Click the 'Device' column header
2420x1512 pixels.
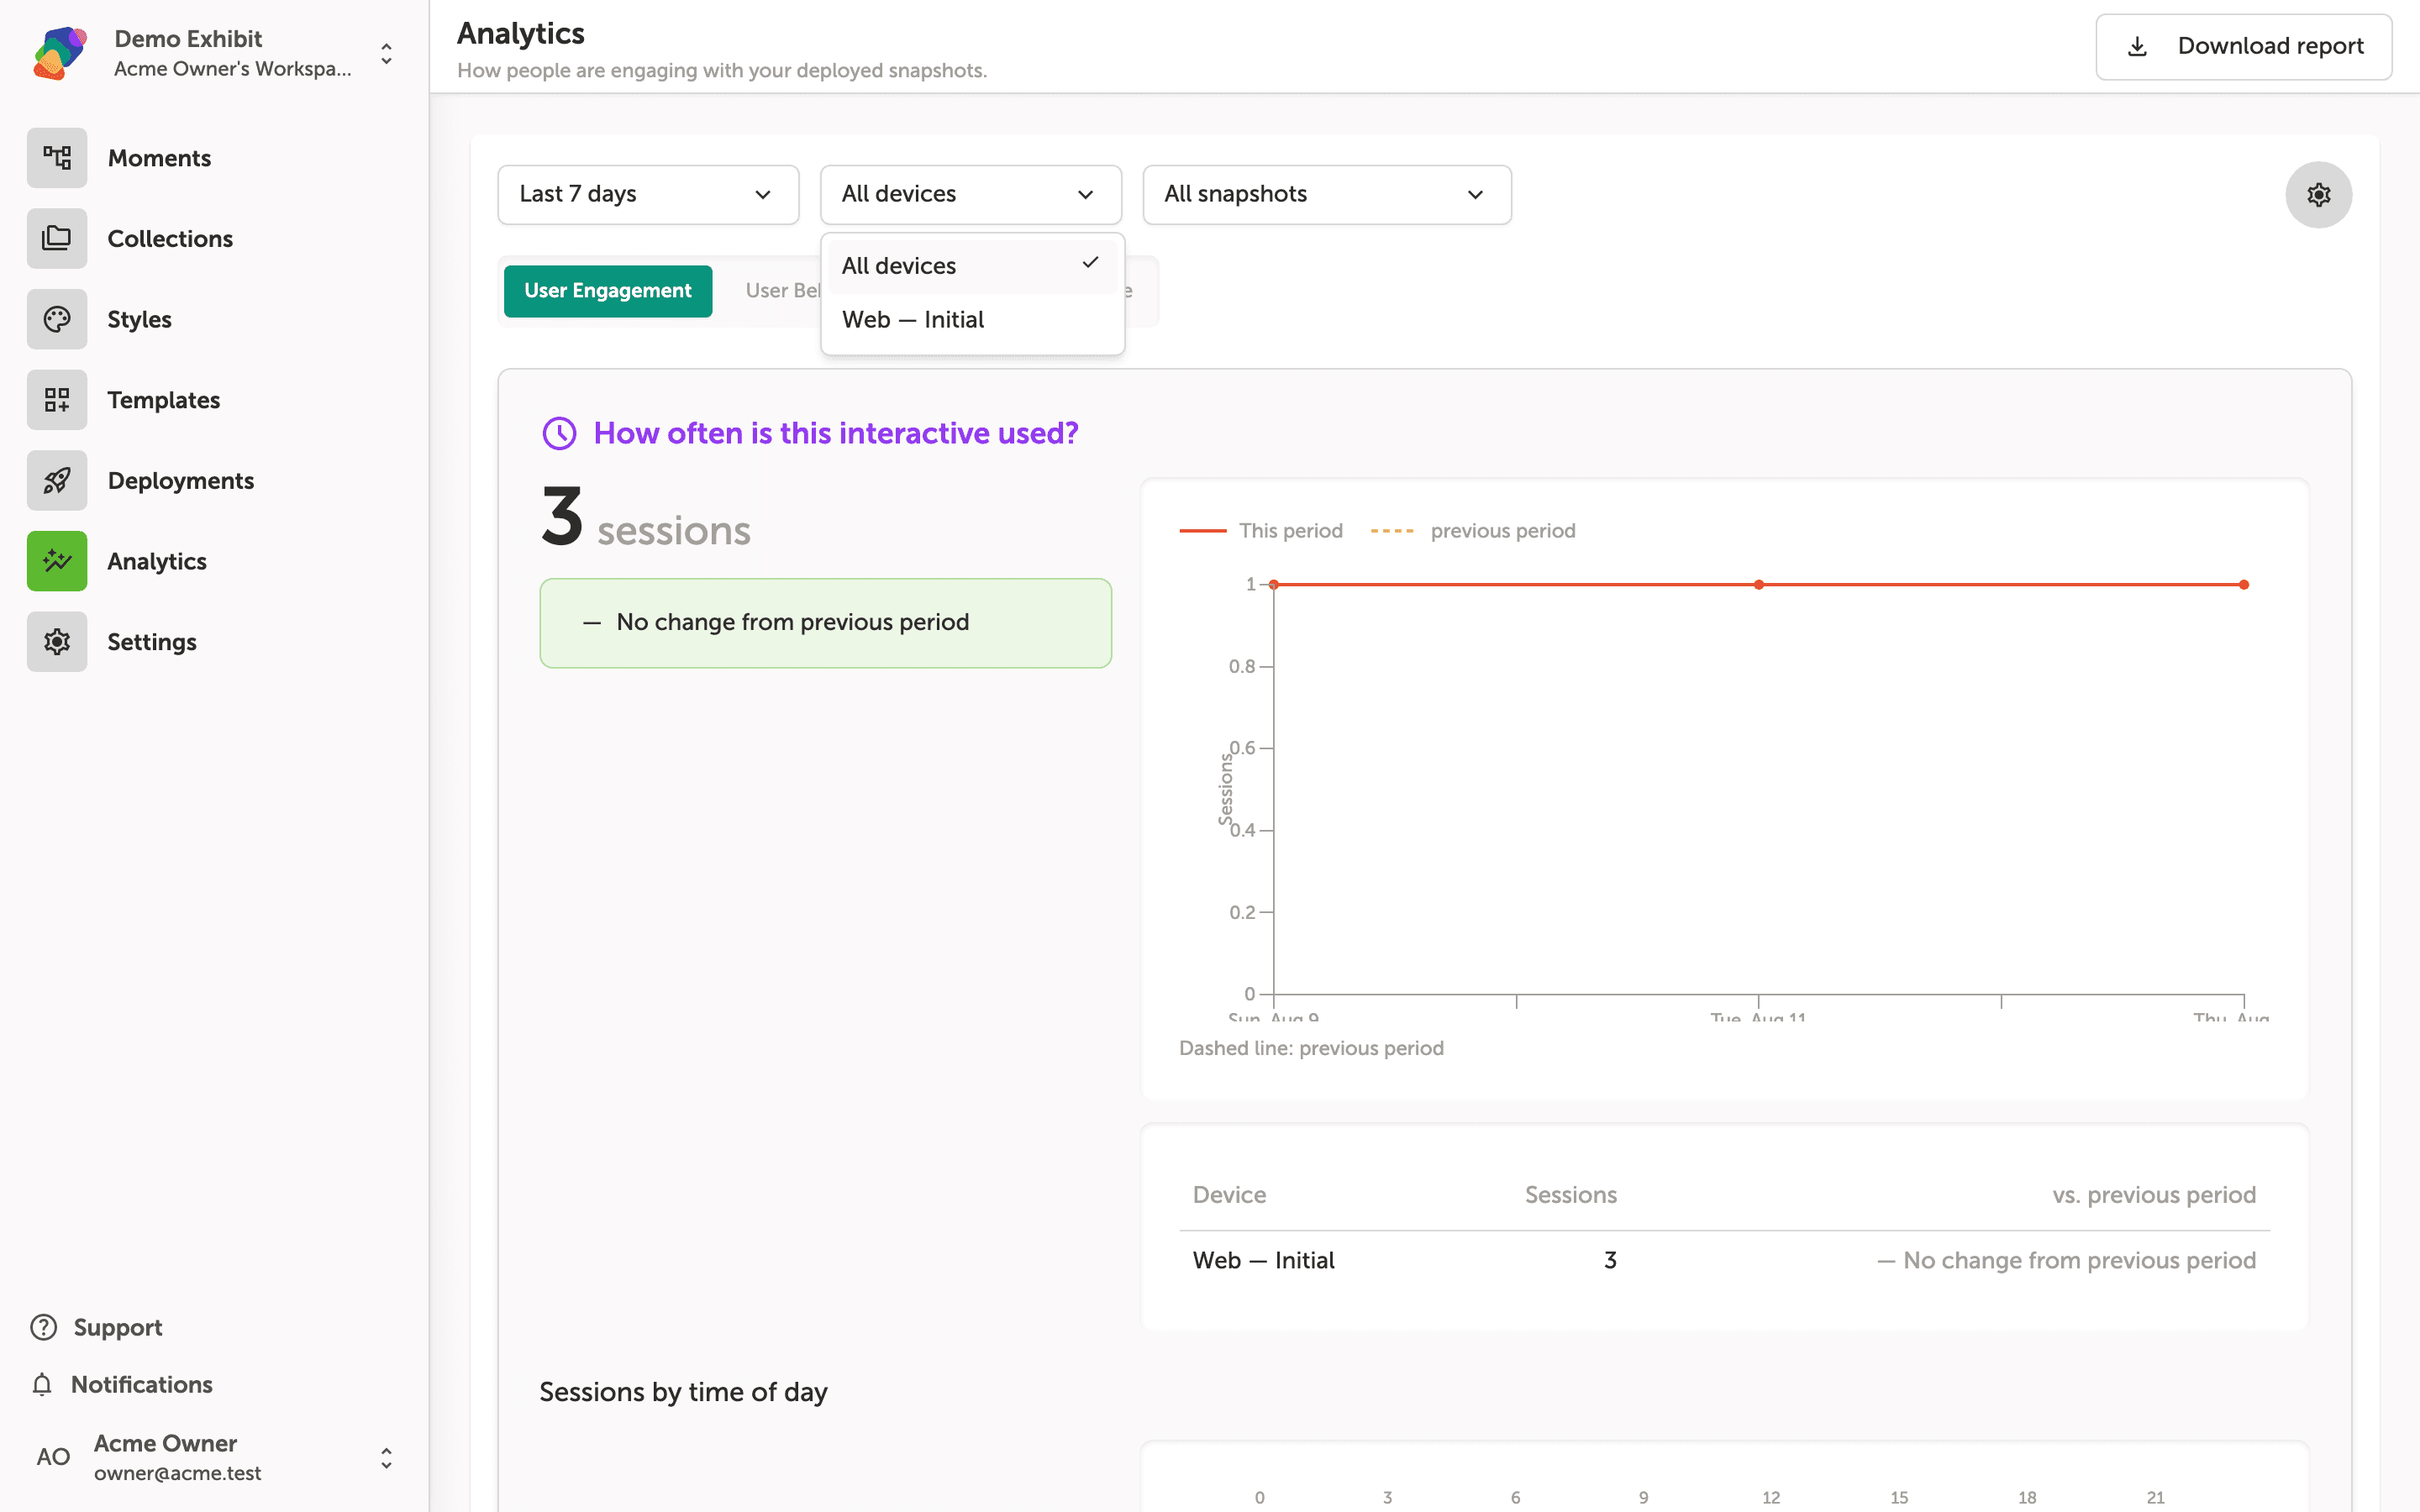tap(1229, 1195)
